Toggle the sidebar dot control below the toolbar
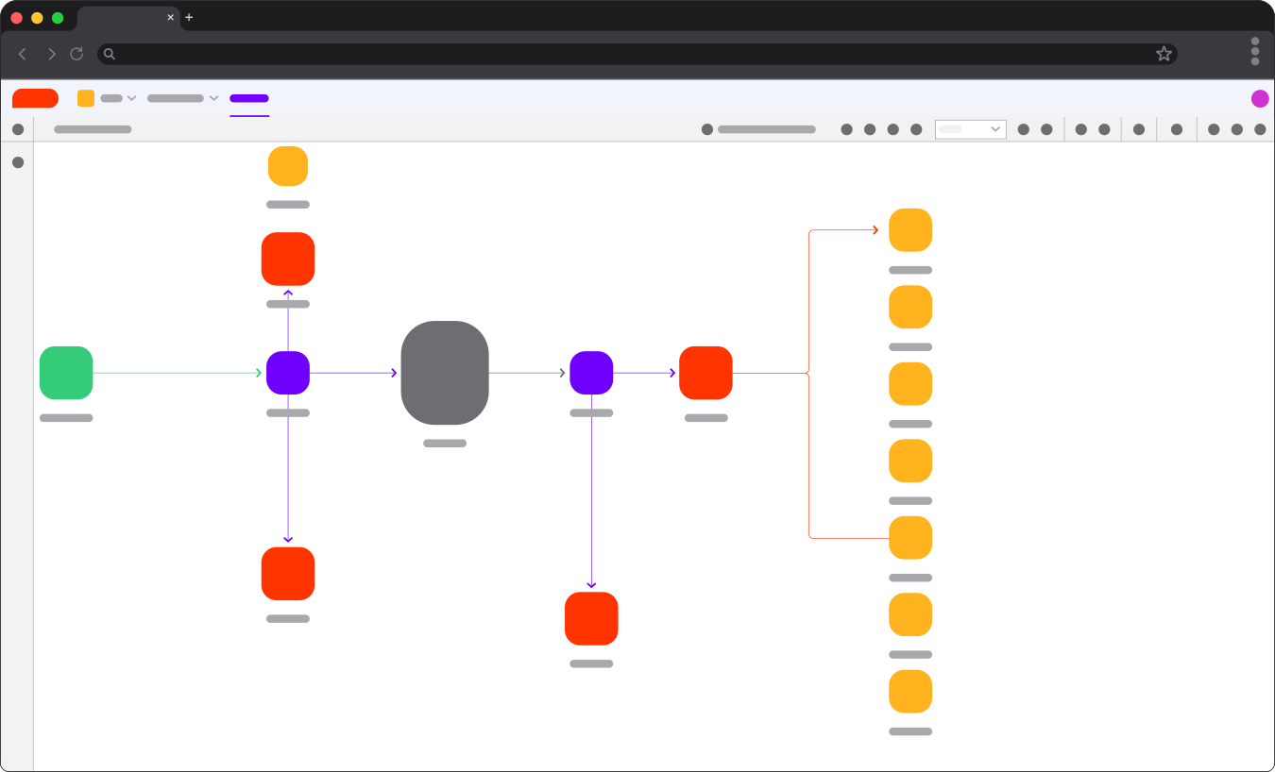 coord(18,162)
